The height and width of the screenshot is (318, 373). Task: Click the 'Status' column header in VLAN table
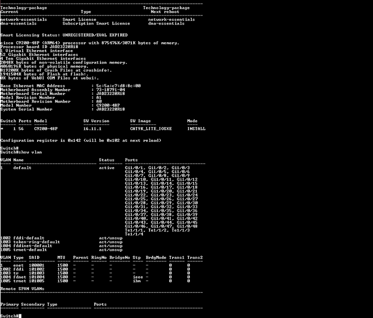tap(107, 160)
